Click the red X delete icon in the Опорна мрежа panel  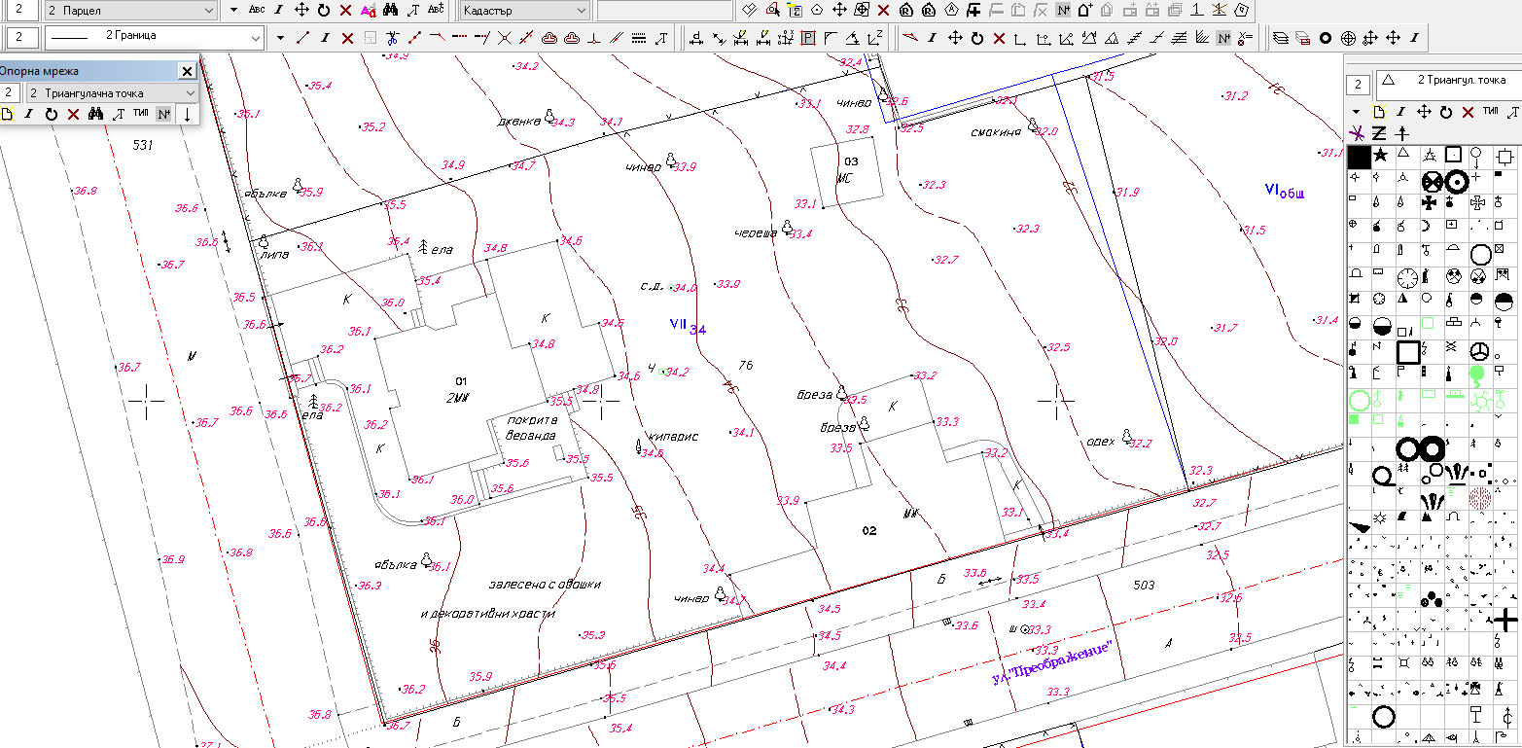tap(73, 115)
